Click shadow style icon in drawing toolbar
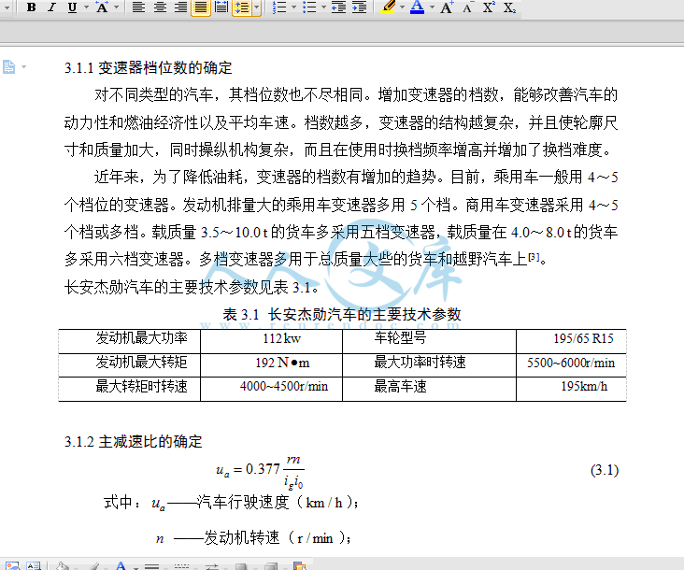The width and height of the screenshot is (684, 570). [241, 565]
